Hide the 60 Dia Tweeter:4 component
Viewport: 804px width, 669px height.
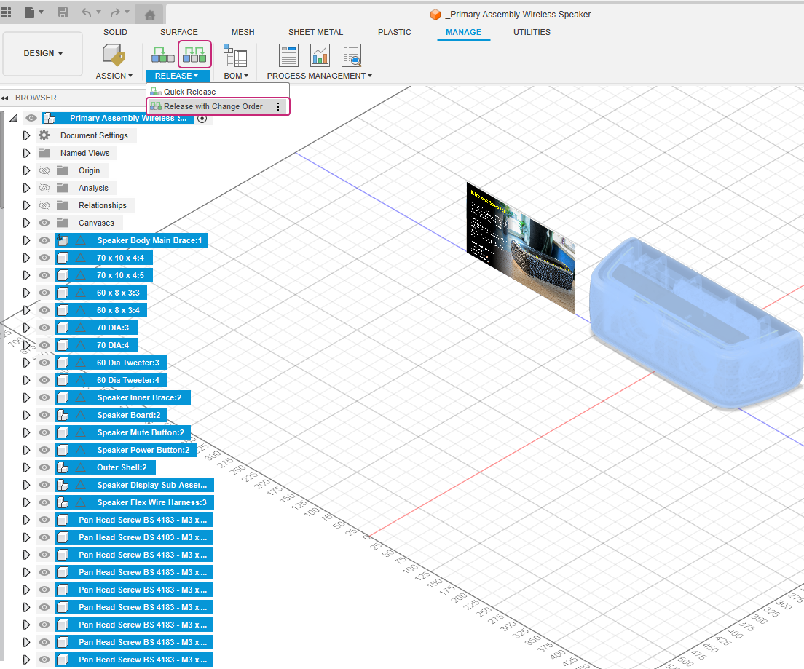pos(44,381)
